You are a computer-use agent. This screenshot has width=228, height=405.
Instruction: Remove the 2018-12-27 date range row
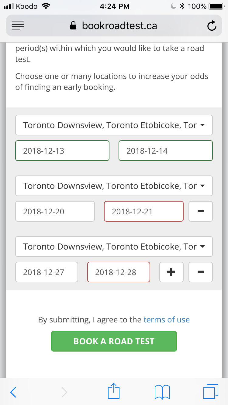pos(201,272)
